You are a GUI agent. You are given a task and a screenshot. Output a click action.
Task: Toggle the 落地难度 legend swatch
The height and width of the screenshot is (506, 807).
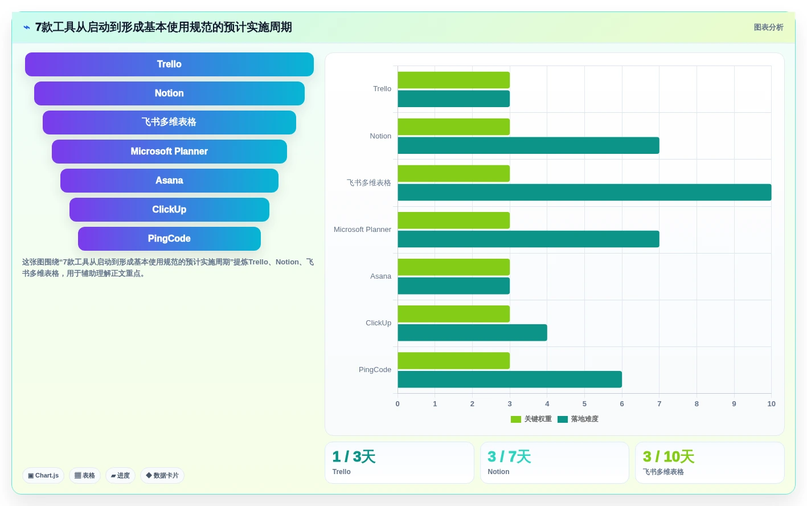click(x=563, y=419)
